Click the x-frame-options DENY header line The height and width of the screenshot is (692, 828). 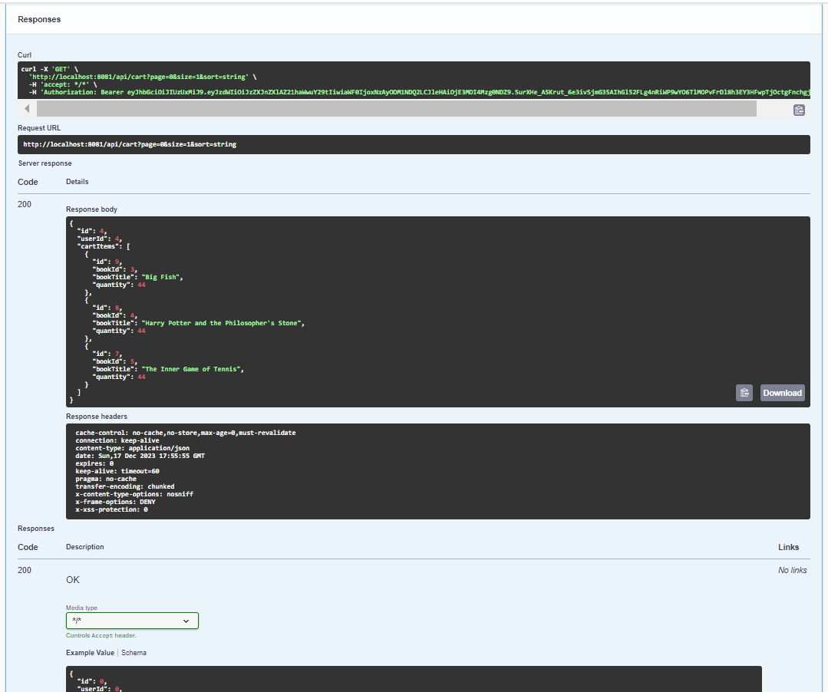[115, 502]
